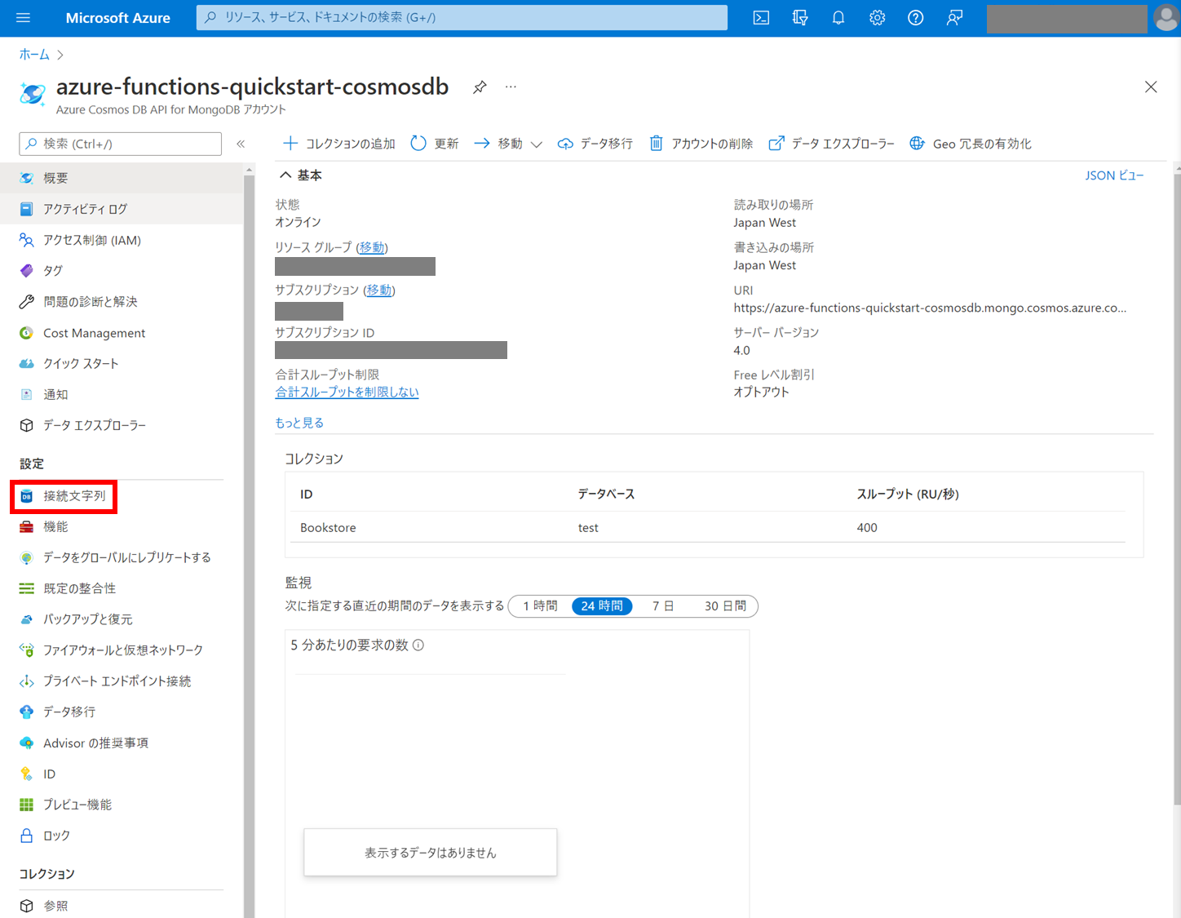Launch the Cloud Shell icon
This screenshot has height=918, width=1181.
pyautogui.click(x=761, y=18)
